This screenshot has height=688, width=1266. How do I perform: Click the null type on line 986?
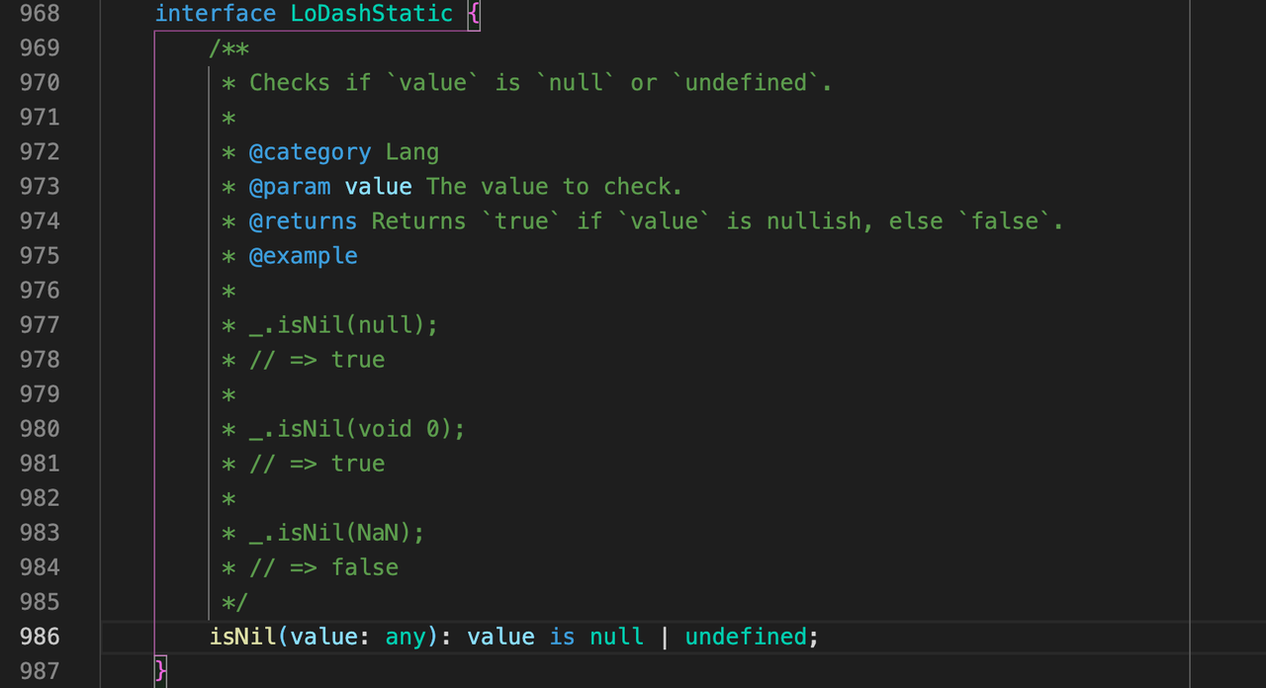616,637
